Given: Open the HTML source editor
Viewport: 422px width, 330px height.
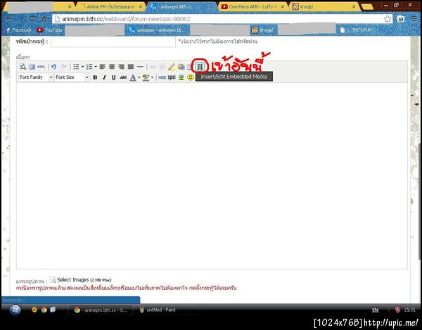Looking at the screenshot, I should tap(41, 67).
